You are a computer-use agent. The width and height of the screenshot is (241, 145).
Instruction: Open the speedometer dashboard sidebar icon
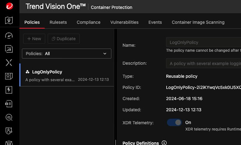coord(10,36)
